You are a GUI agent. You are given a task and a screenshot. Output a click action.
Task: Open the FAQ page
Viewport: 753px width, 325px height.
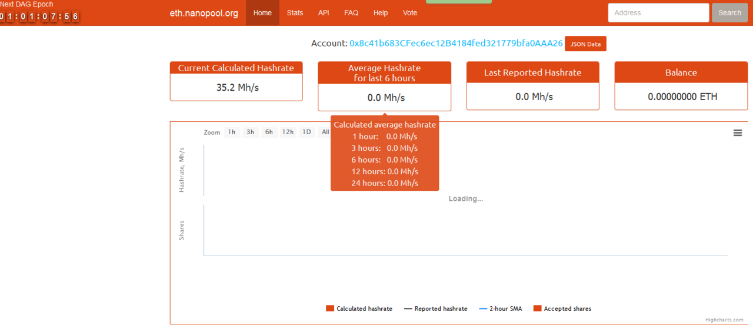tap(351, 13)
